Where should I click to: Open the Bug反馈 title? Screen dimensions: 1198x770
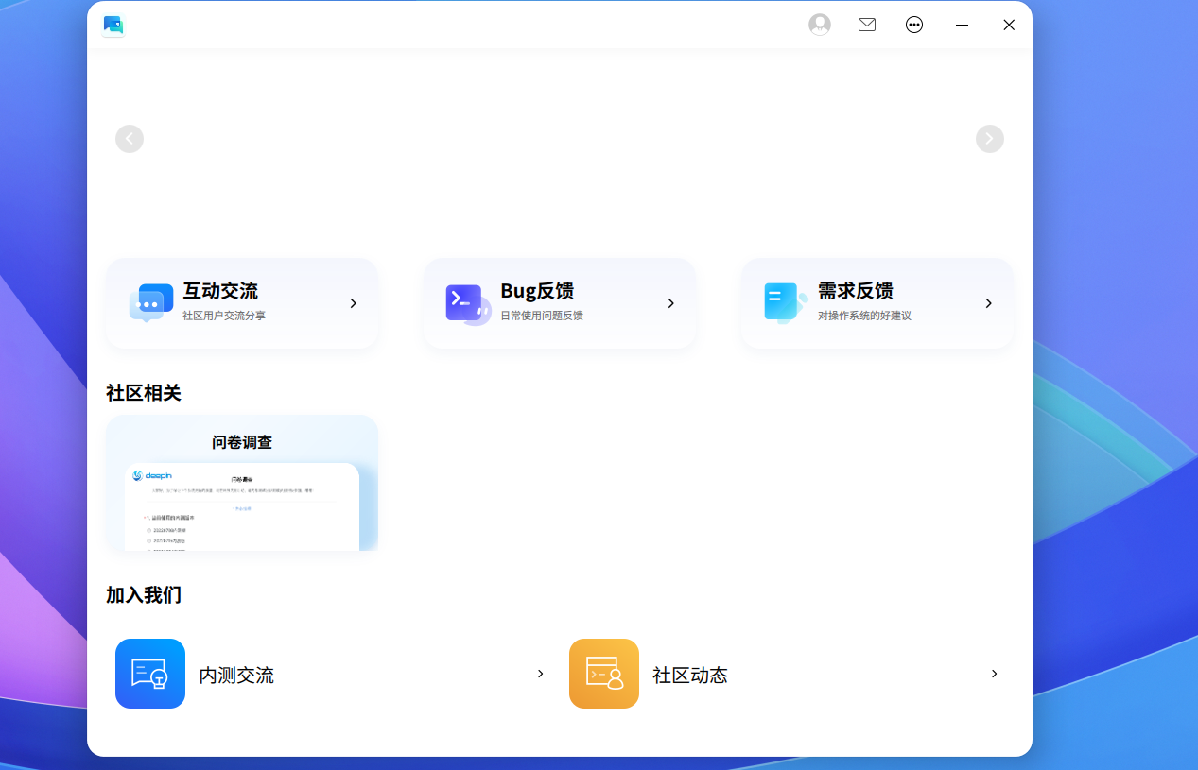pyautogui.click(x=537, y=291)
